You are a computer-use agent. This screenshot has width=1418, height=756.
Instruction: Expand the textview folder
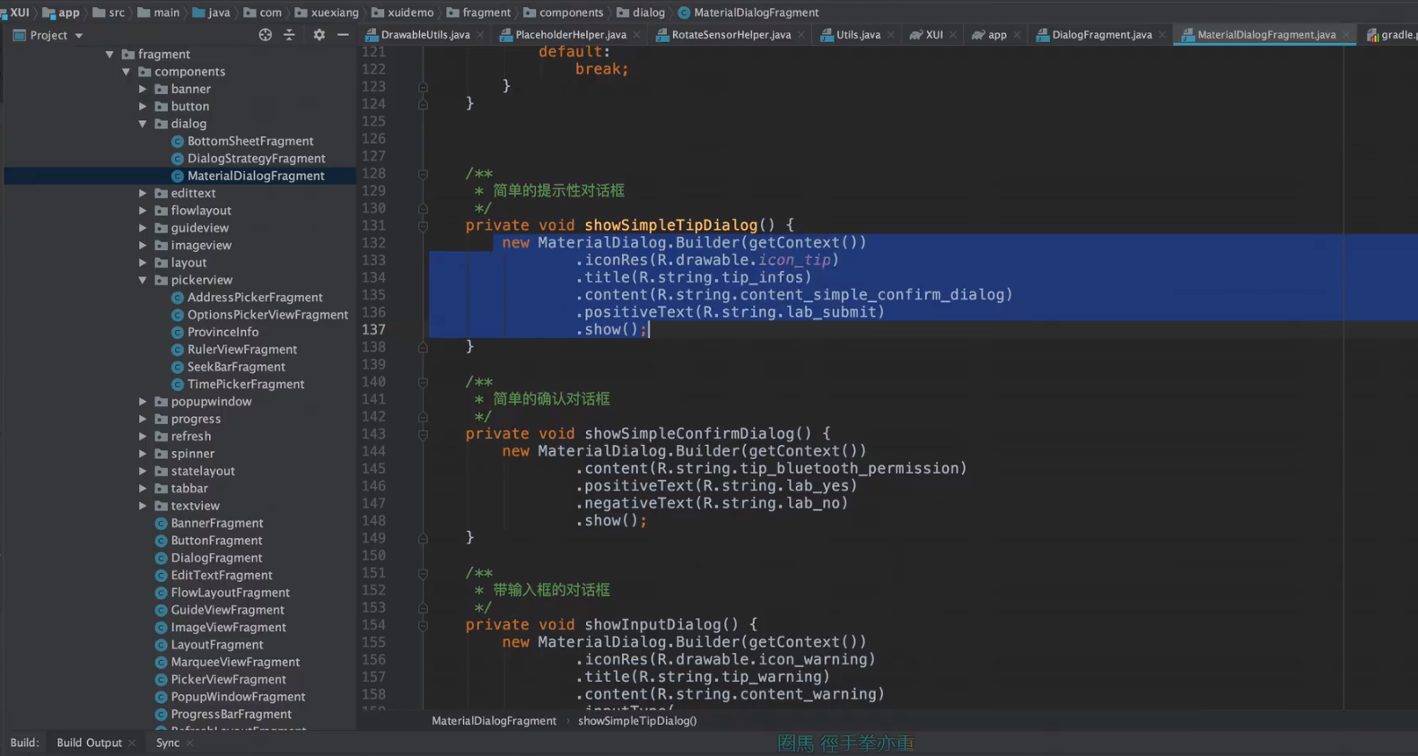[x=143, y=506]
